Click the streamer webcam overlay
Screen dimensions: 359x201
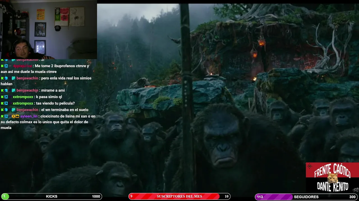click(x=49, y=30)
